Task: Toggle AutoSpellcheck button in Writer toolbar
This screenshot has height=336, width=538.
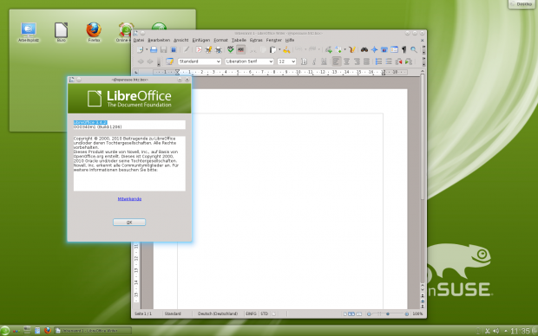Action: [240, 50]
